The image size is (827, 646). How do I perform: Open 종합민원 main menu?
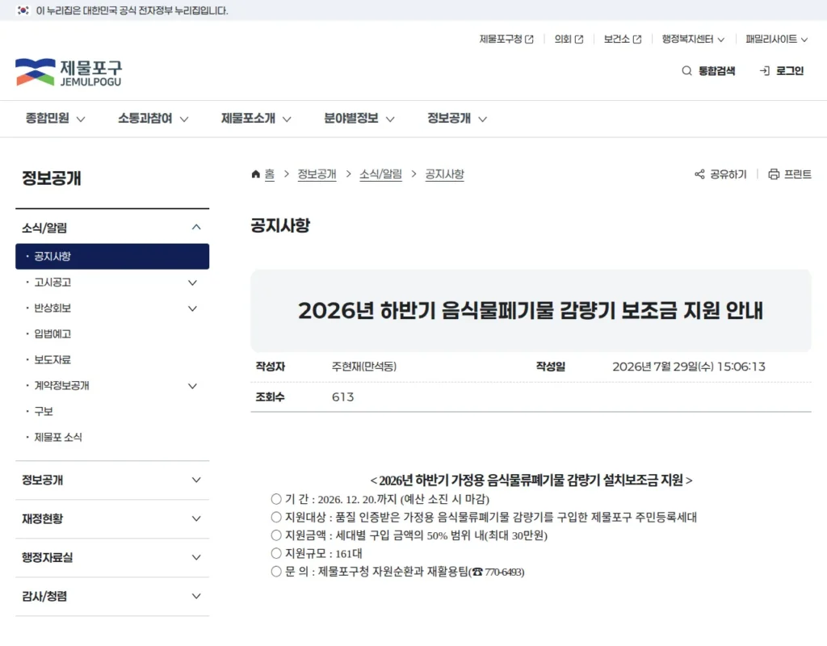point(55,119)
